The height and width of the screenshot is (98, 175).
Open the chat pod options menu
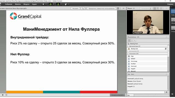point(167,74)
